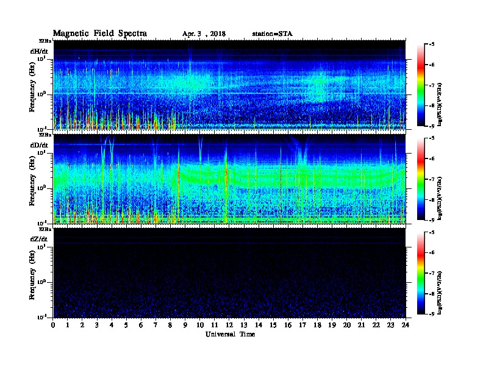
Task: Click the color scale bar beside the dZ/dt panel
Action: (420, 273)
